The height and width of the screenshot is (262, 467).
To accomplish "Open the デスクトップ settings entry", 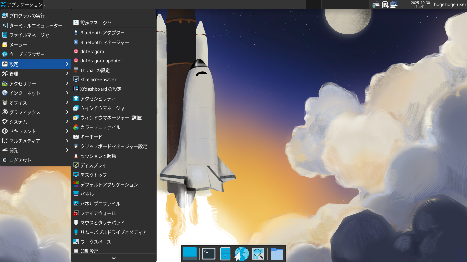I will click(x=114, y=175).
